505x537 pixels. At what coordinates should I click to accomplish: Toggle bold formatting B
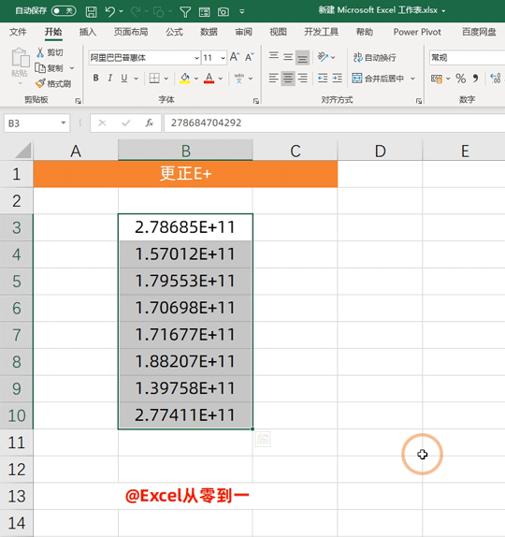click(96, 79)
